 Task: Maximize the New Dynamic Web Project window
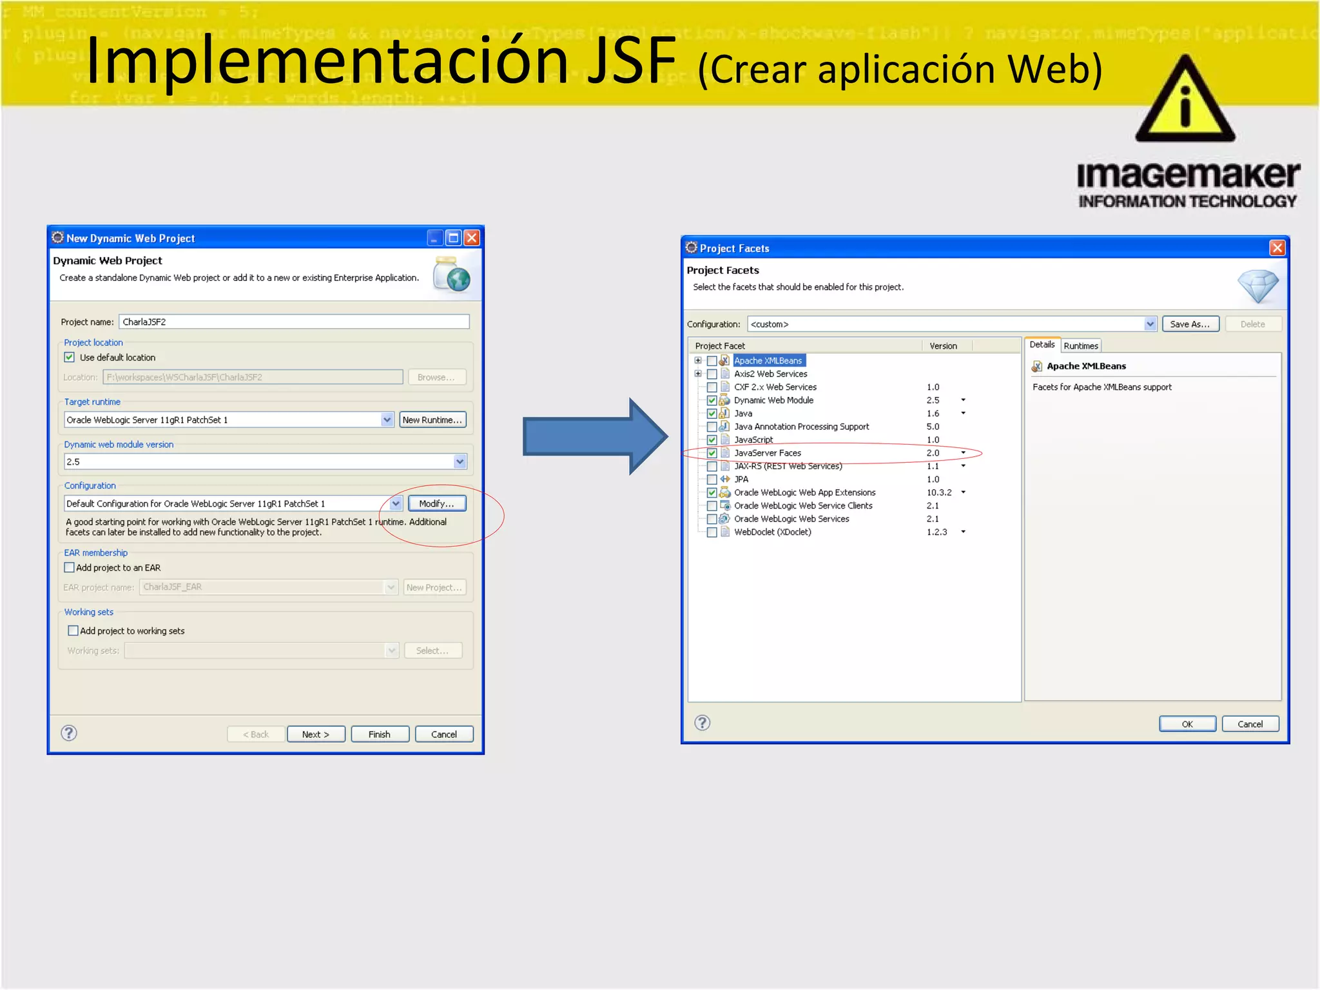click(x=454, y=238)
